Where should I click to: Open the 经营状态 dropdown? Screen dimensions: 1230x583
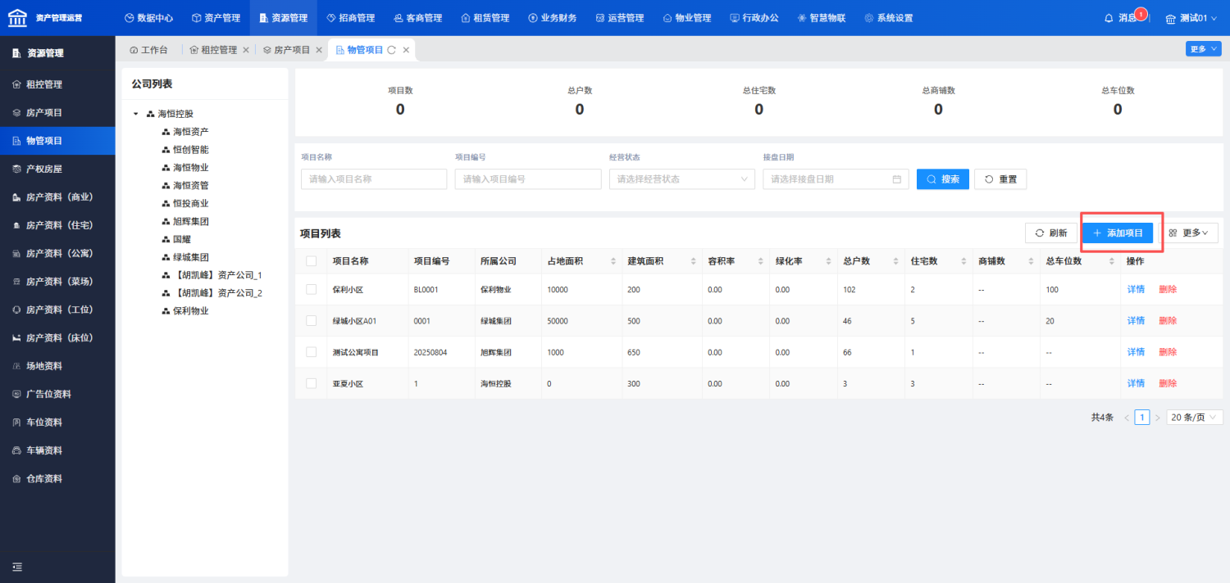point(682,179)
